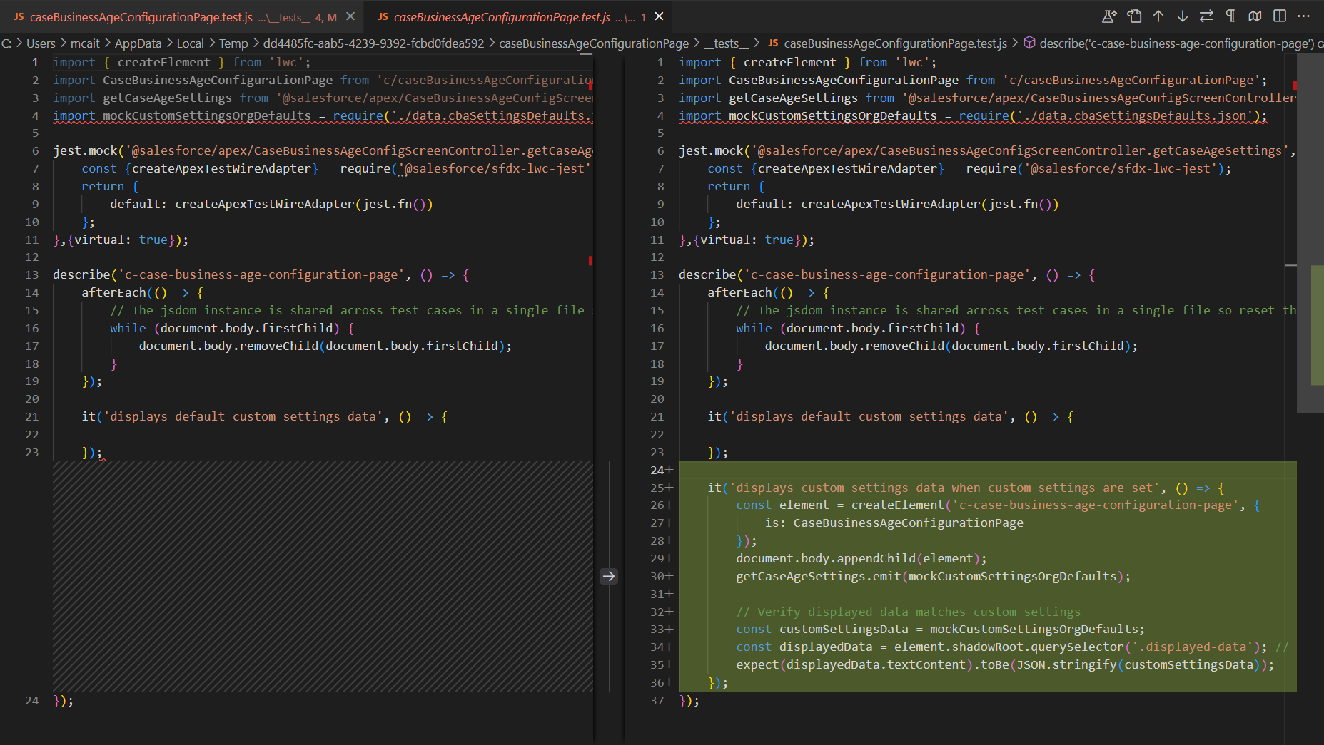Click the JS file icon on second tab
The height and width of the screenshot is (745, 1324).
click(383, 17)
